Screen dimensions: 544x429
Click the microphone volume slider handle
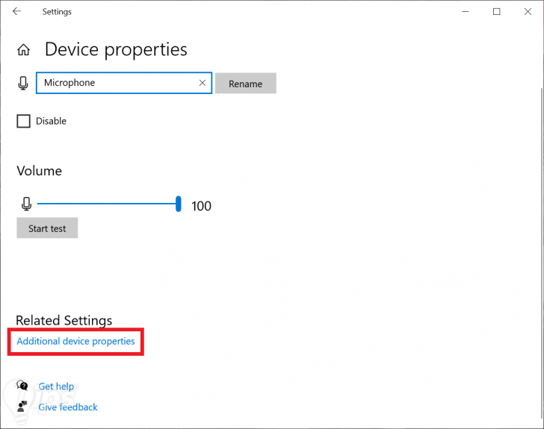tap(179, 204)
